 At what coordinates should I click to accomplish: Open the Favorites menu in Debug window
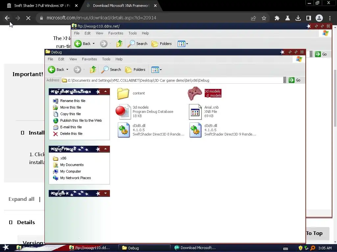coord(90,59)
